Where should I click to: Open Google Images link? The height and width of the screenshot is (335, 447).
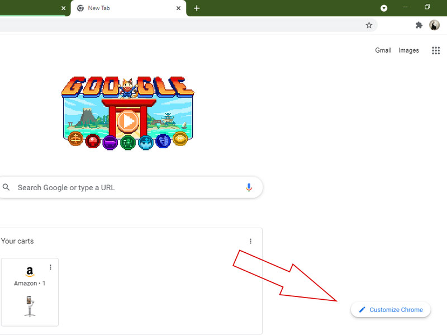coord(408,50)
